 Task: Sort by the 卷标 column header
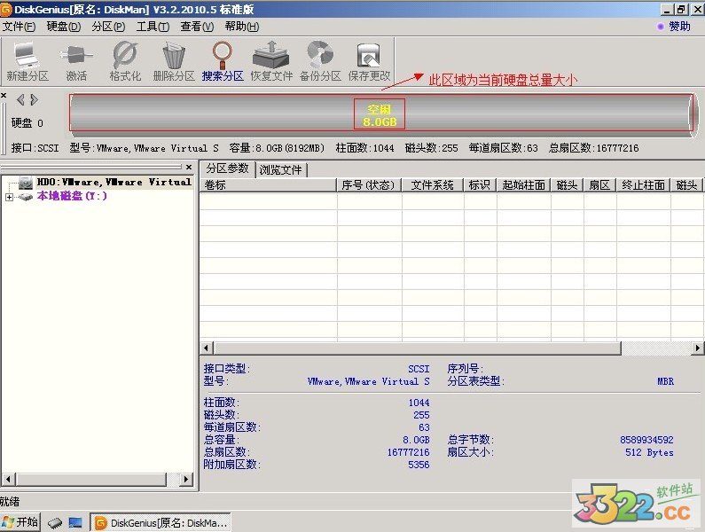pyautogui.click(x=269, y=184)
